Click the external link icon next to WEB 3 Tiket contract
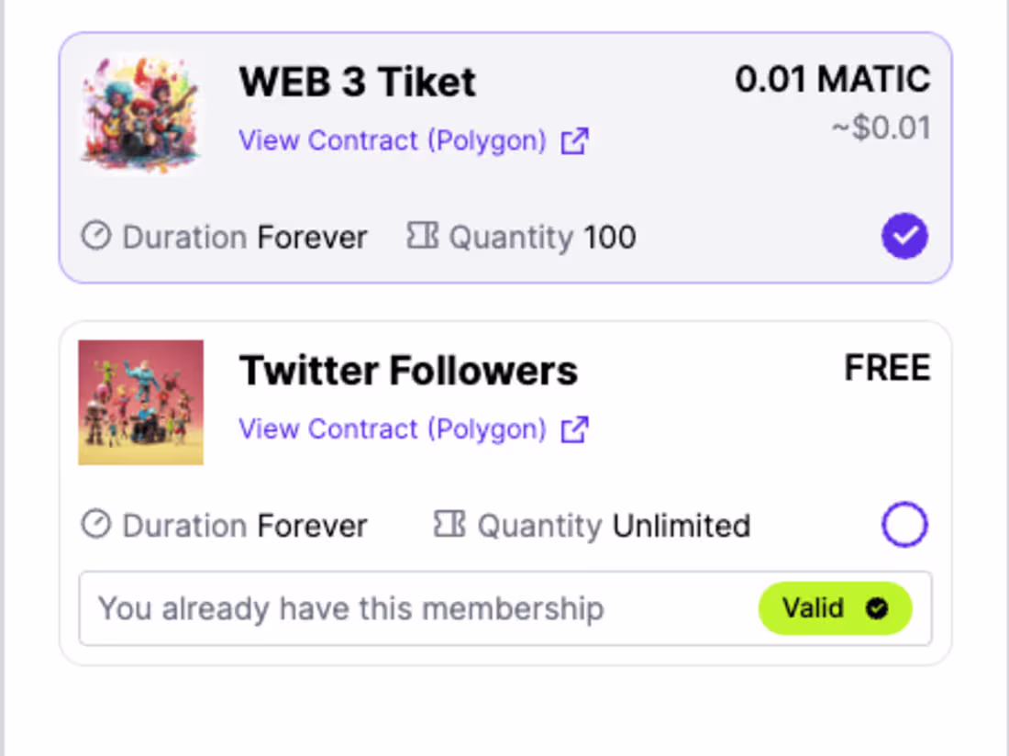This screenshot has height=756, width=1009. 575,139
